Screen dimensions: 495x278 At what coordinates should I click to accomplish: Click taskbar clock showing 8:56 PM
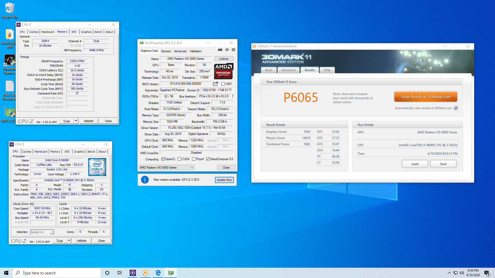[473, 273]
